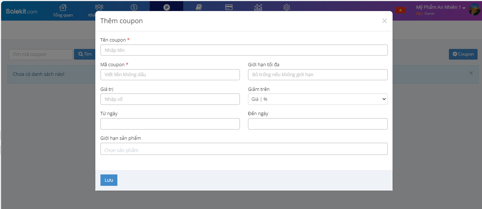Click the dollar sign icon in navbar
The width and height of the screenshot is (482, 209).
134,7
